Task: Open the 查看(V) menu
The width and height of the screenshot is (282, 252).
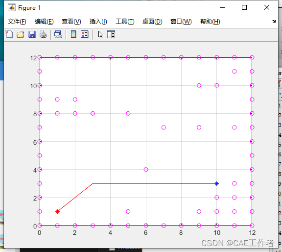Action: click(71, 22)
